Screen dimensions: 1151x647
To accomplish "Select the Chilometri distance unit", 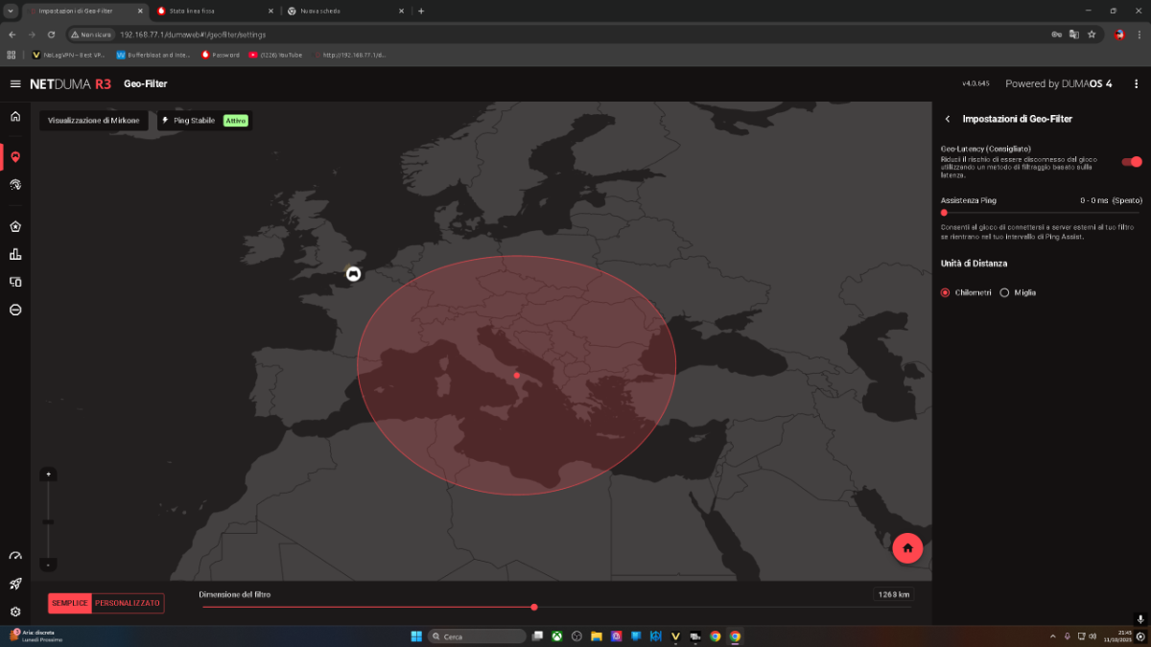I will pos(946,292).
